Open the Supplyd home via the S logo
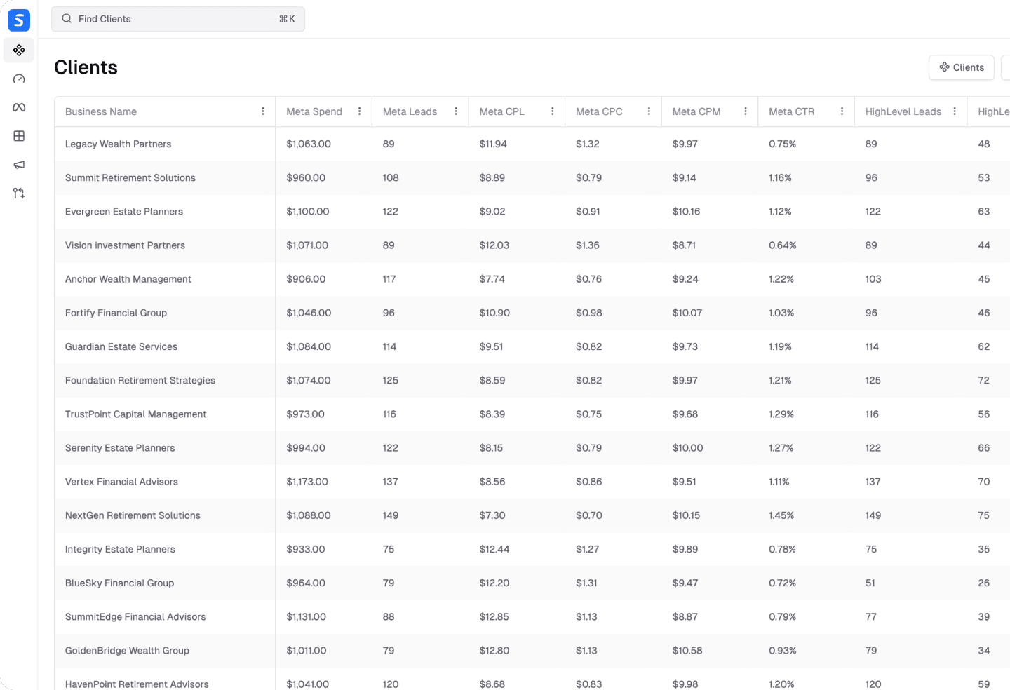Viewport: 1010px width, 690px height. 18,20
